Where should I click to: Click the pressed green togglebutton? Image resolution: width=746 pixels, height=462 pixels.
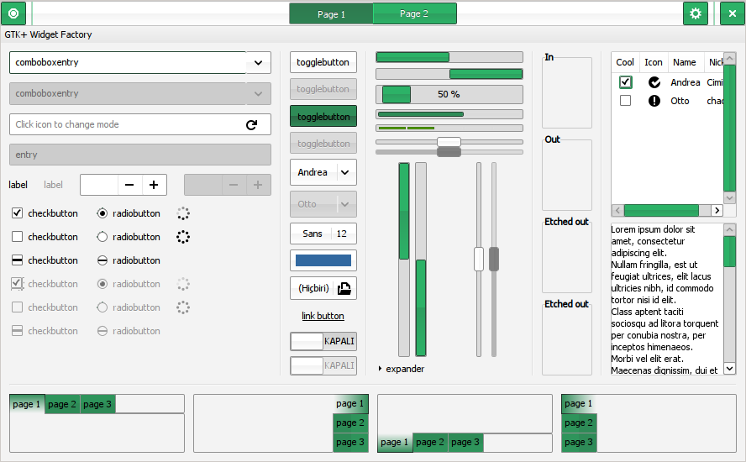click(x=323, y=117)
